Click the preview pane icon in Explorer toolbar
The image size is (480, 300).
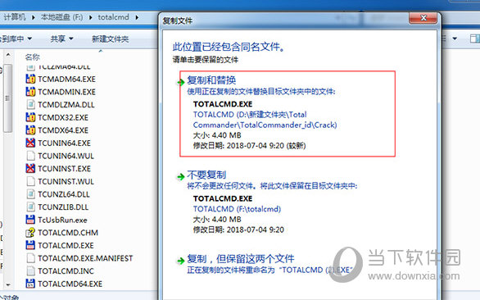475,39
